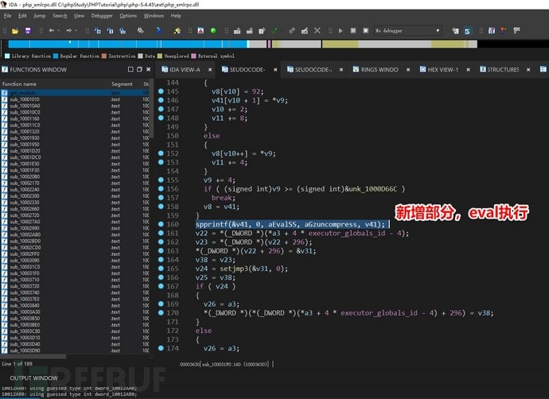The height and width of the screenshot is (399, 549).
Task: Open the Options menu
Action: click(x=128, y=16)
